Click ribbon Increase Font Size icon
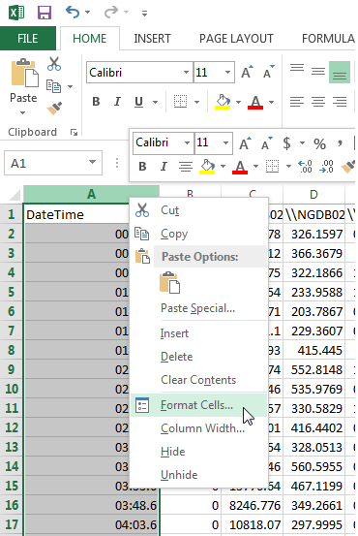 point(247,72)
